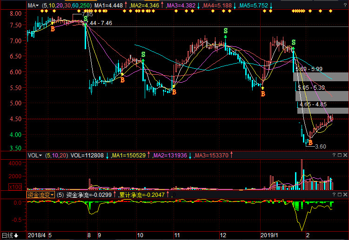This screenshot has height=240, width=349.
Task: Click the MA parameters (5,10,20,30,60,250)
Action: (x=67, y=6)
